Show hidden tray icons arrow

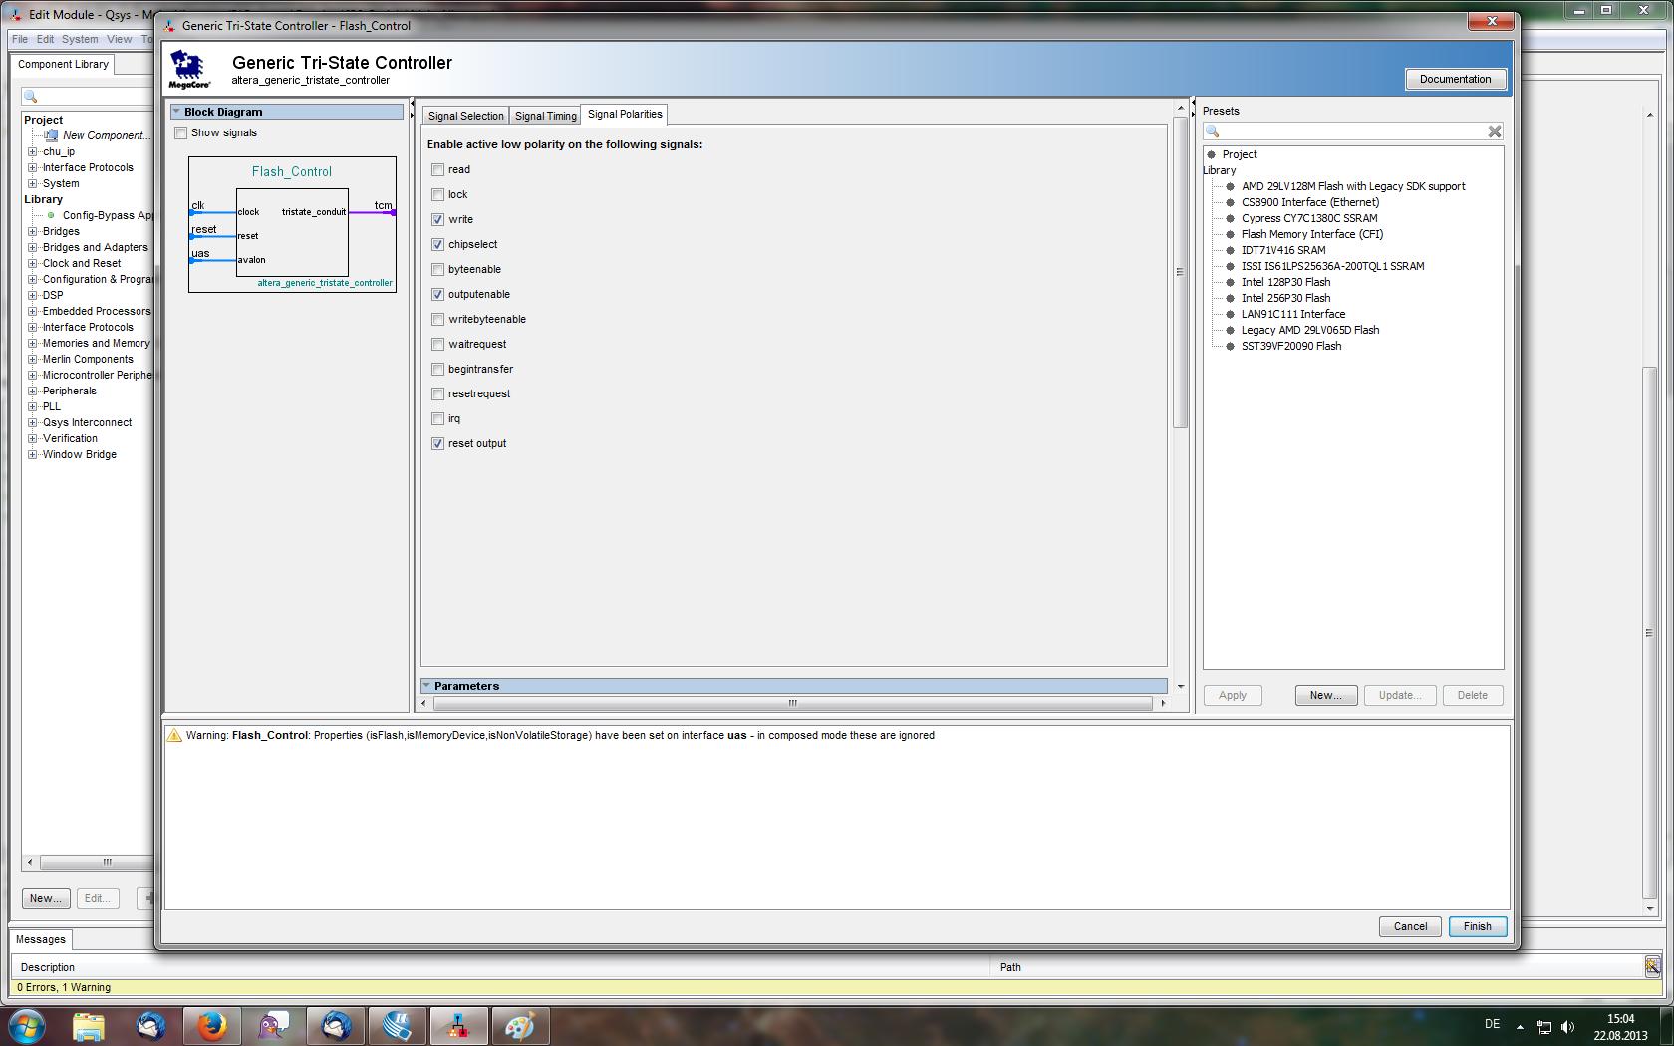(x=1520, y=1026)
